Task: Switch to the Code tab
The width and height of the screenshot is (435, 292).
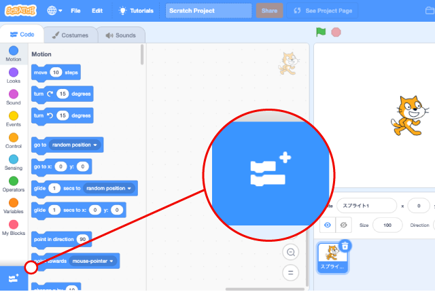Action: click(22, 35)
